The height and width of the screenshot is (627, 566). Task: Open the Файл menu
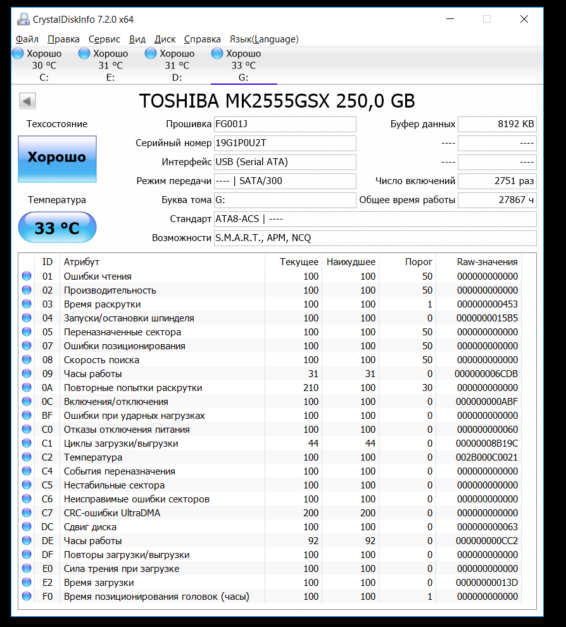click(27, 39)
